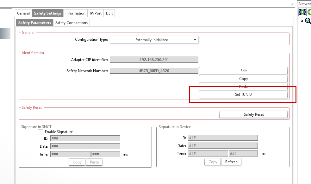Open the tab overflow arrow above the panel
The height and width of the screenshot is (184, 311).
[292, 4]
